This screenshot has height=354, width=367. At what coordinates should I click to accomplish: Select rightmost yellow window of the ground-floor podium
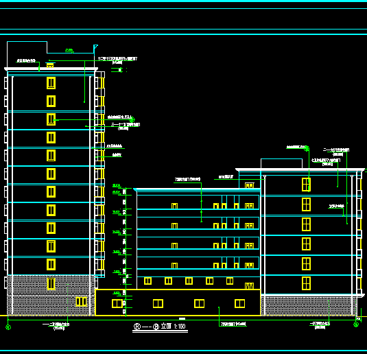239,303
